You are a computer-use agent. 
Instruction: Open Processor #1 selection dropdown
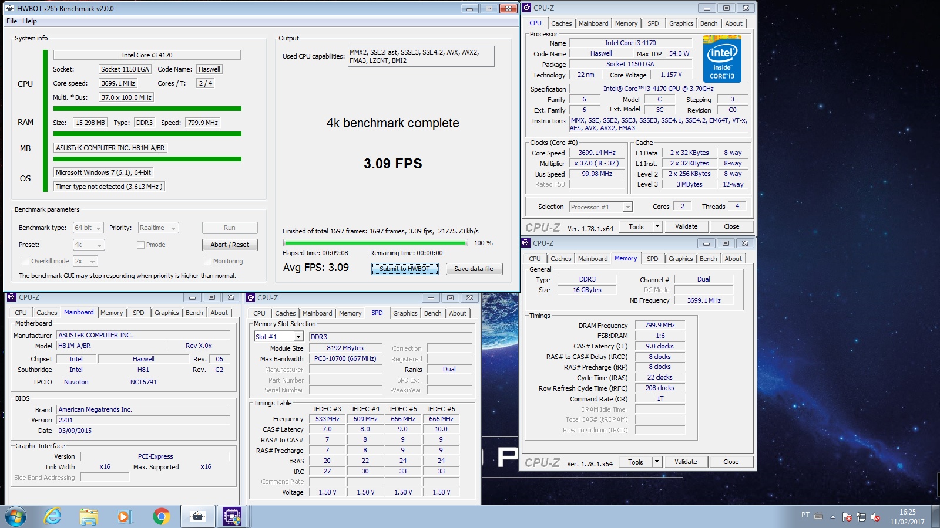point(600,207)
